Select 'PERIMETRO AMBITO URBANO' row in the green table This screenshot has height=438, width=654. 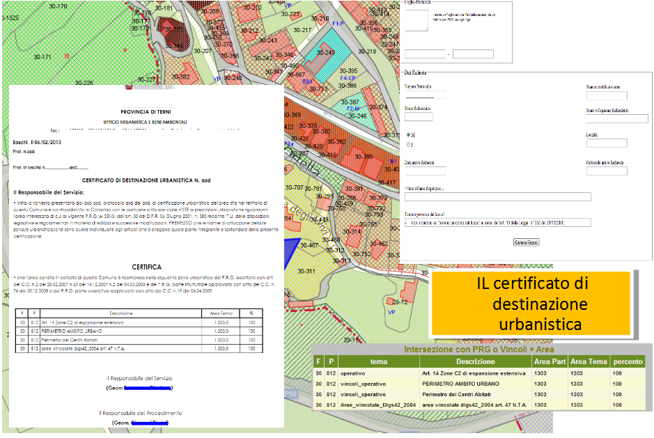point(480,384)
